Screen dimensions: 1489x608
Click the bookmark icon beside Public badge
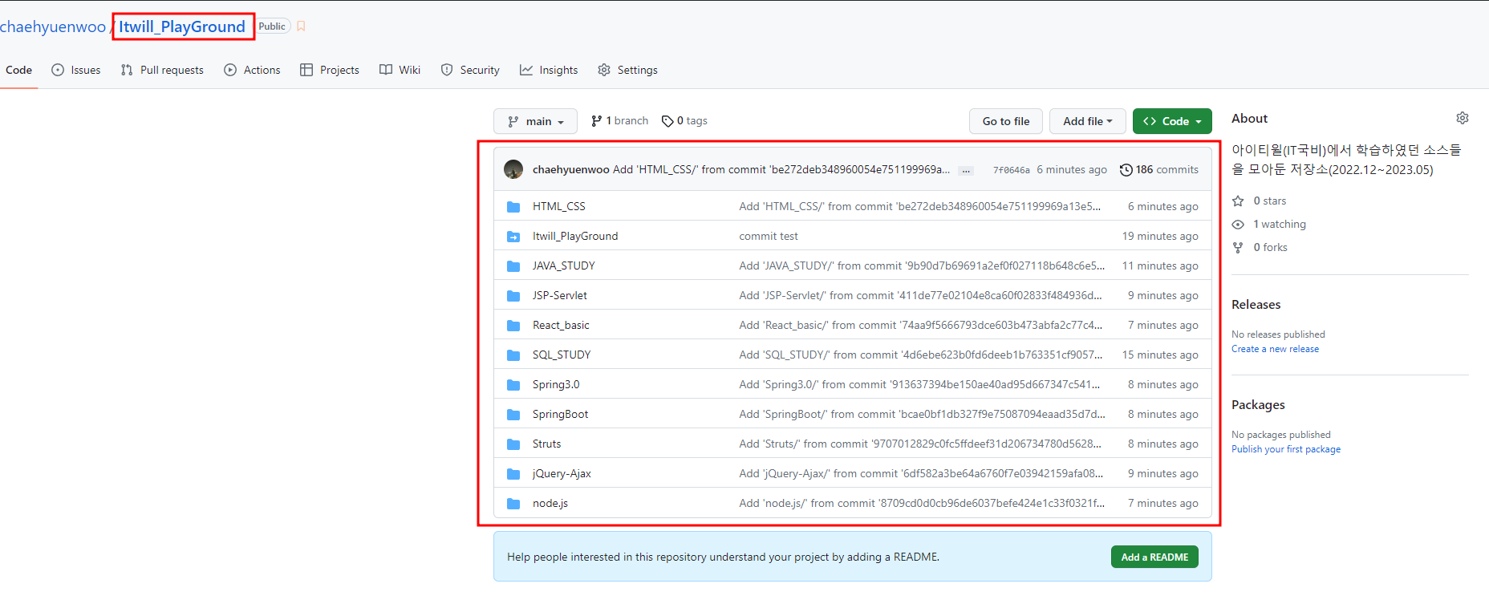[x=301, y=26]
